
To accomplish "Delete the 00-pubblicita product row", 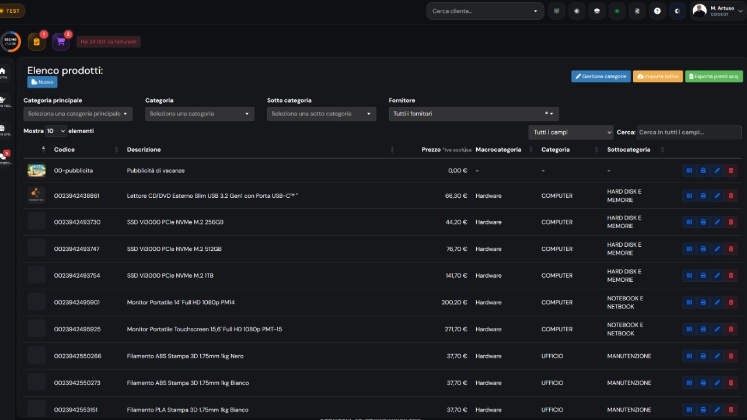I will tap(731, 170).
